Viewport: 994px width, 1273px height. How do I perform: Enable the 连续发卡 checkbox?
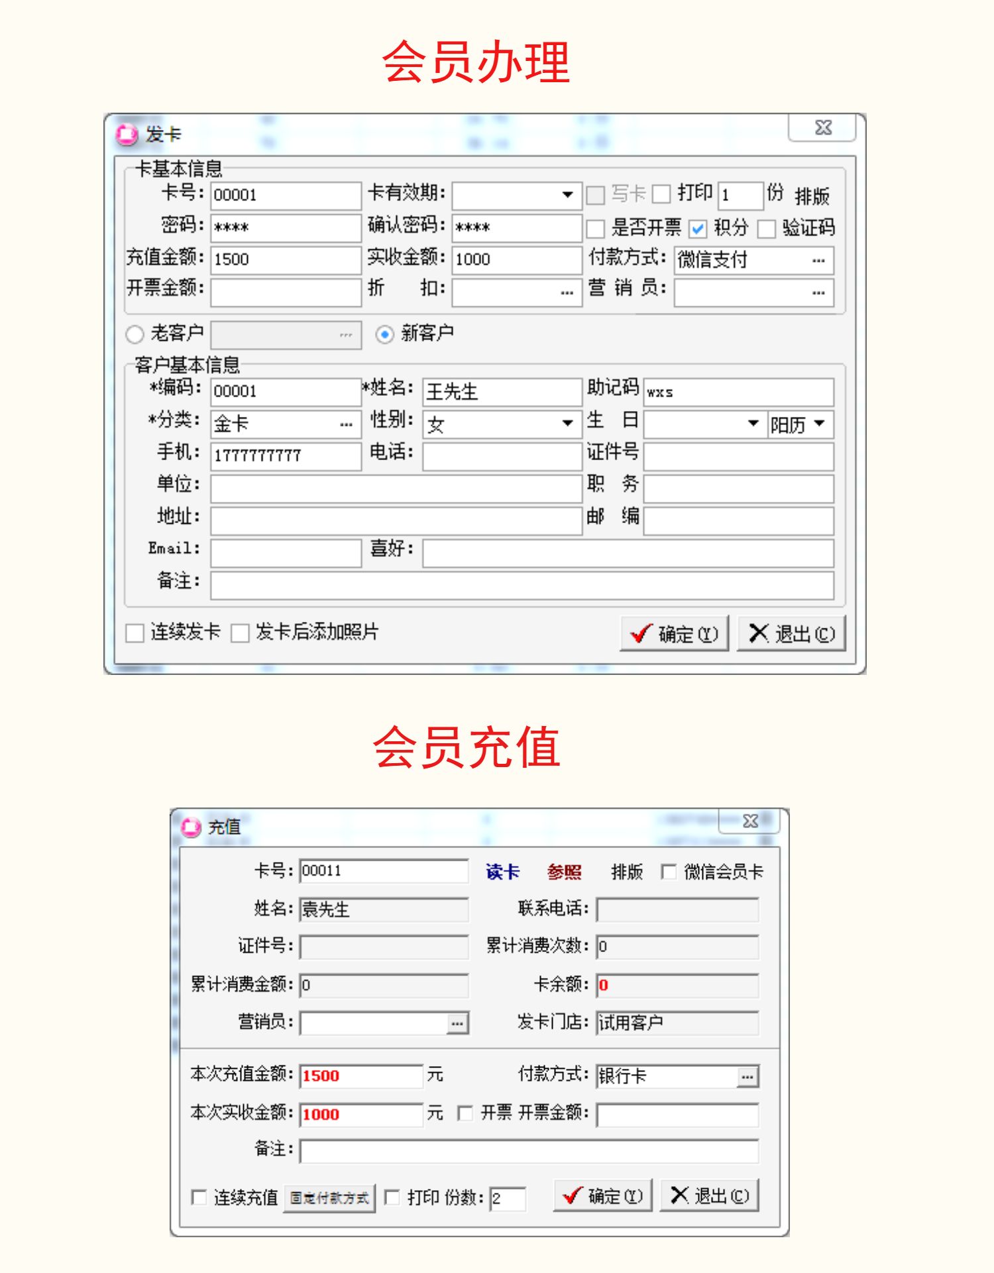[135, 633]
